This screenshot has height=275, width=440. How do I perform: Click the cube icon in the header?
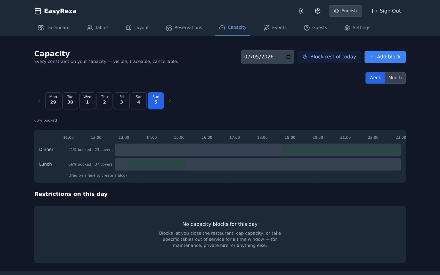318,11
